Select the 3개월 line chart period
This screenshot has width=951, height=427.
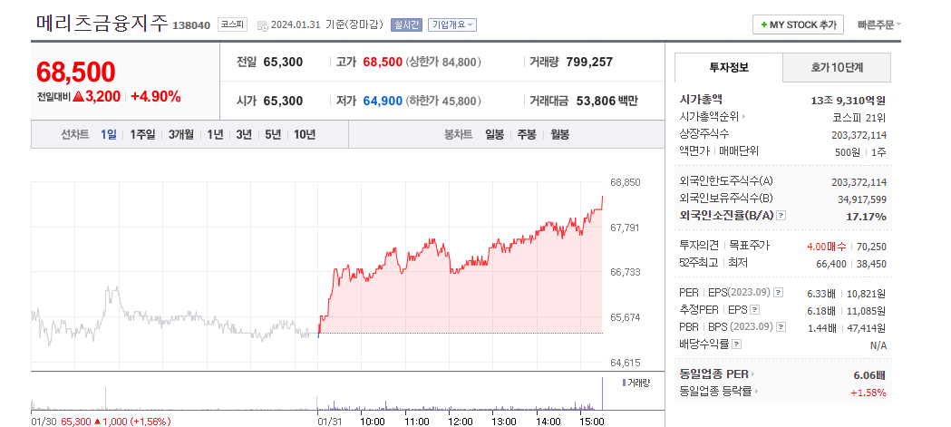(181, 135)
